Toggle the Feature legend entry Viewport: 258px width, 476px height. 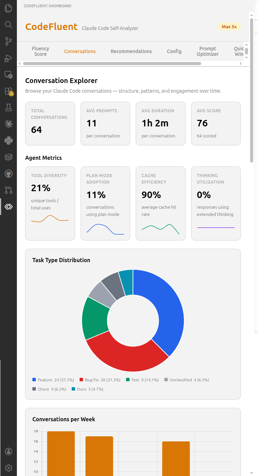coord(53,380)
